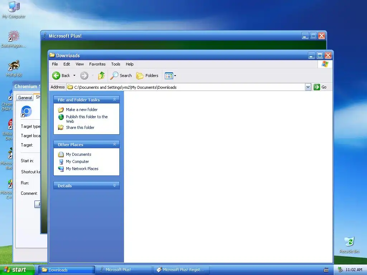Click the taskbar clock showing 11:02 AM
367x275 pixels.
coord(354,270)
